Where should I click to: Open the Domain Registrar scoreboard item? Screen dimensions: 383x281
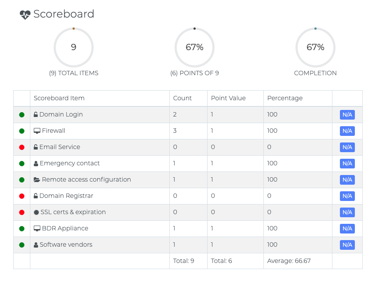[66, 196]
